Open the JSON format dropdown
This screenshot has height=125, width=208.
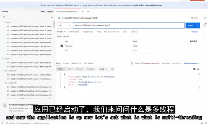tap(103, 69)
